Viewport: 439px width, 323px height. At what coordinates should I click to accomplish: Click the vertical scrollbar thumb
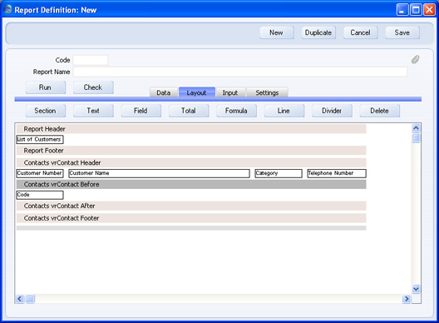[416, 137]
